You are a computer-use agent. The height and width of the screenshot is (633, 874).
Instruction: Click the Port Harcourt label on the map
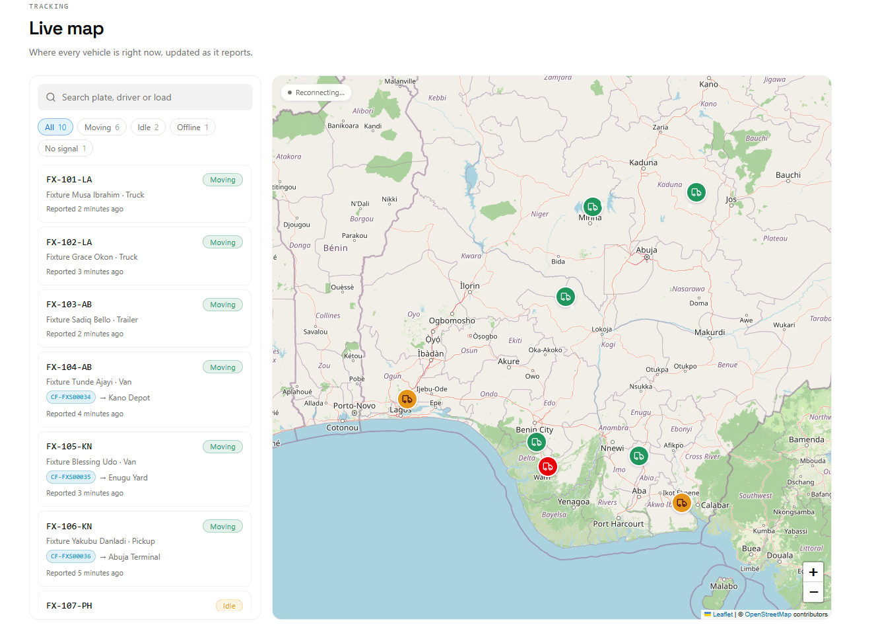pos(618,524)
